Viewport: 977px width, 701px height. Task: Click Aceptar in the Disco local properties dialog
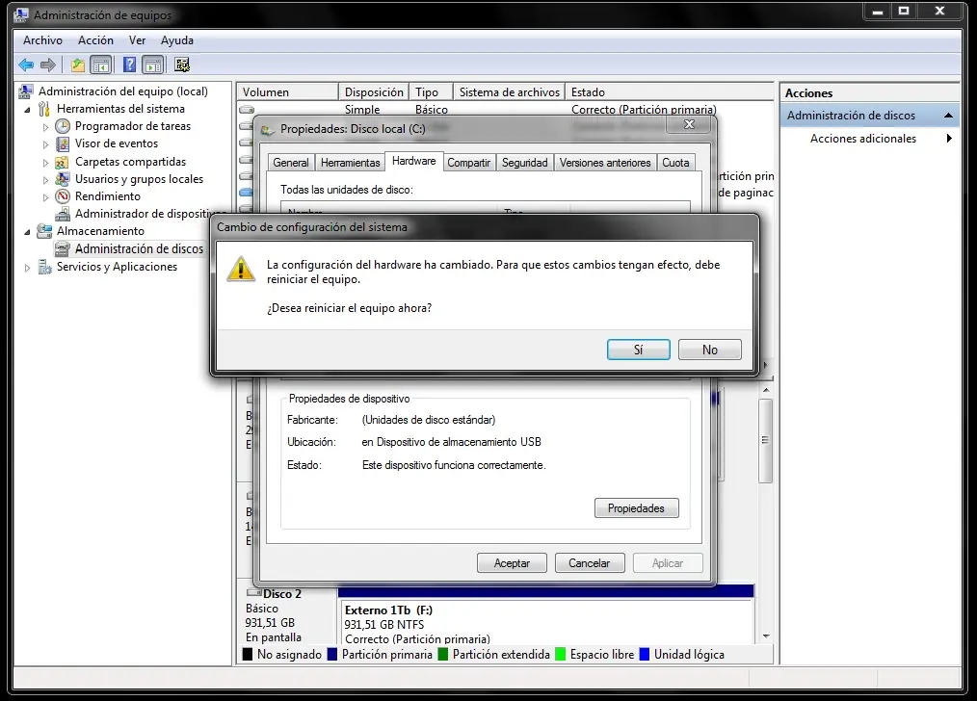(x=512, y=563)
